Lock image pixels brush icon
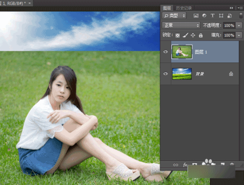Screen dimensions: 244x185 [x=185, y=35]
